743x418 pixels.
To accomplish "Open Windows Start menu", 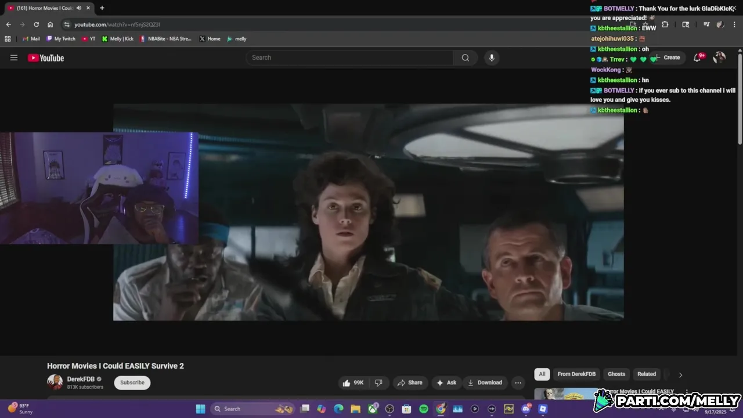I will (x=200, y=409).
